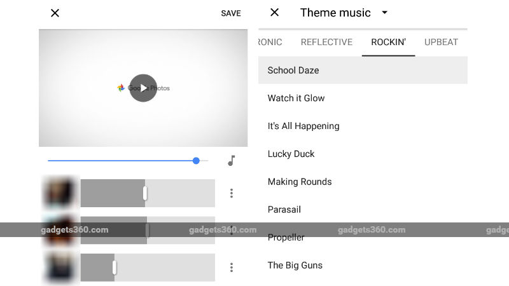Viewport: 509px width, 286px height.
Task: Close the movie editor with X icon
Action: pyautogui.click(x=55, y=13)
